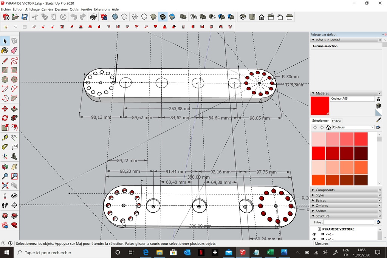
Task: Choose the Polygon drawing tool
Action: [x=14, y=80]
